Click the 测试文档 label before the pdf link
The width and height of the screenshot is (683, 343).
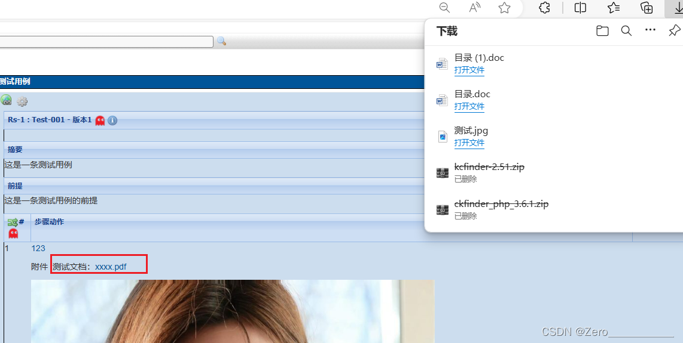coord(72,267)
